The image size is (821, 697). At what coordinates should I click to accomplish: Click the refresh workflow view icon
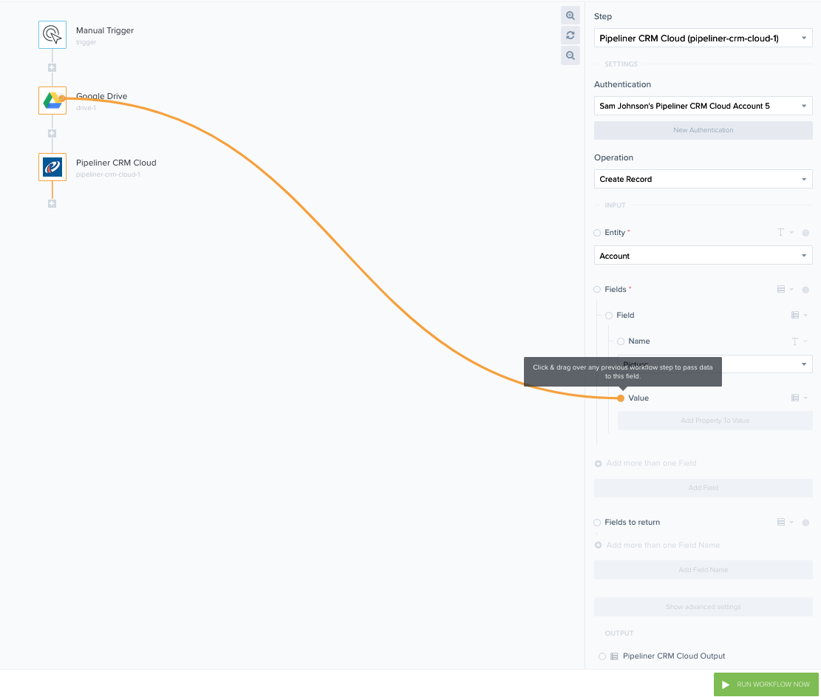pyautogui.click(x=570, y=35)
